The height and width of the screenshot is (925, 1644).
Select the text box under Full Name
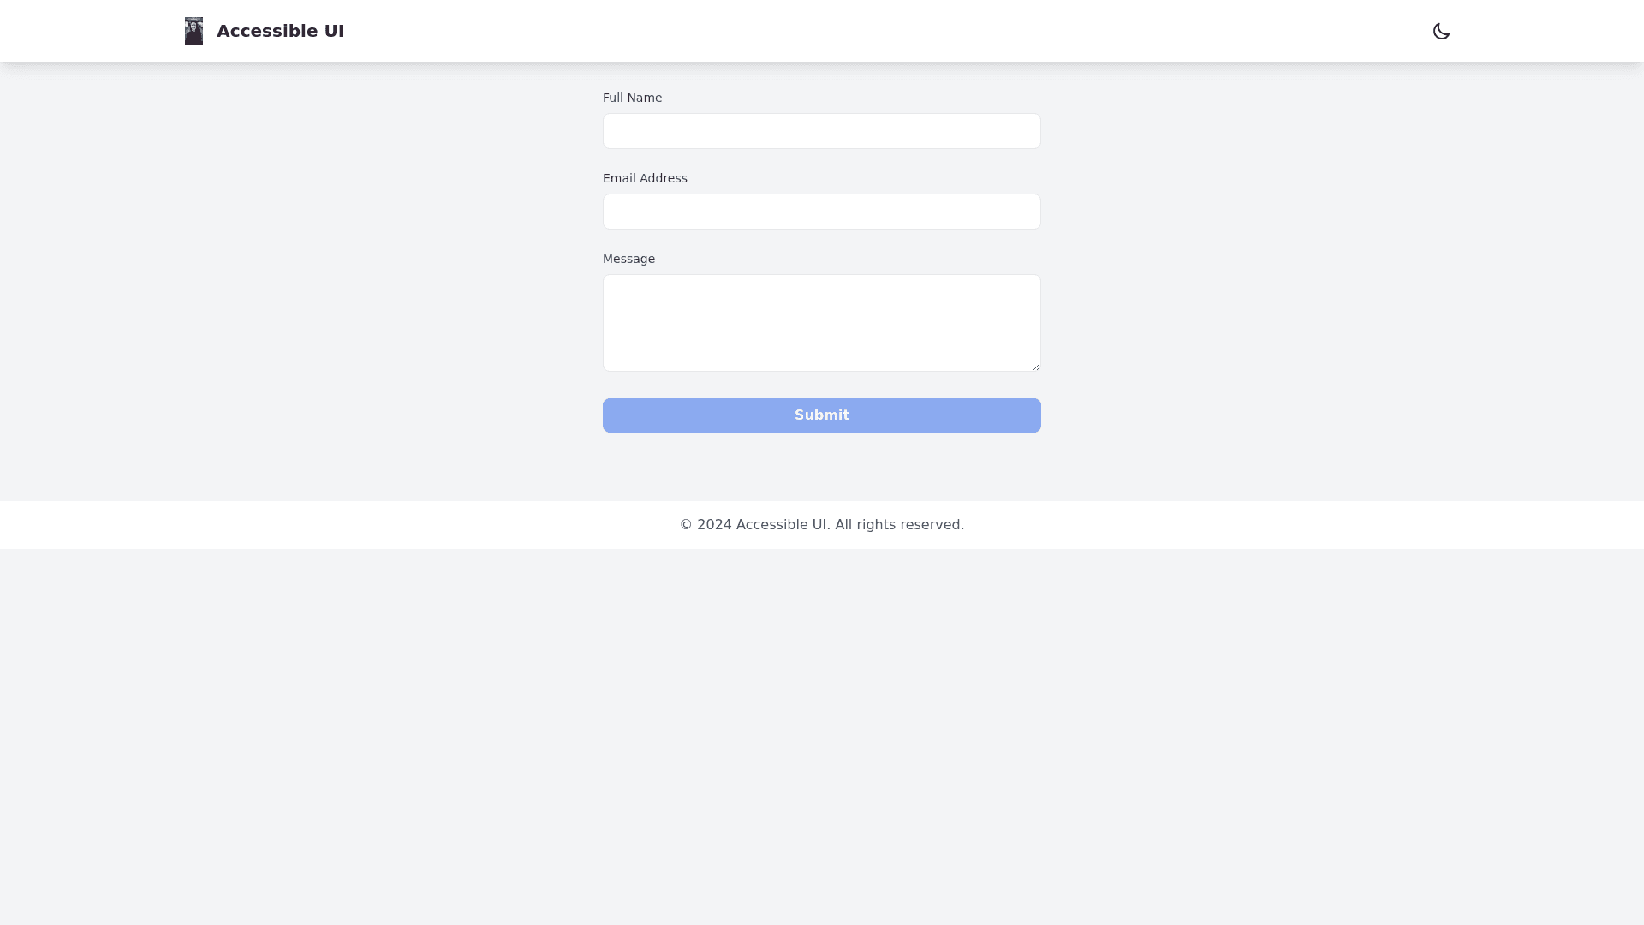821,131
